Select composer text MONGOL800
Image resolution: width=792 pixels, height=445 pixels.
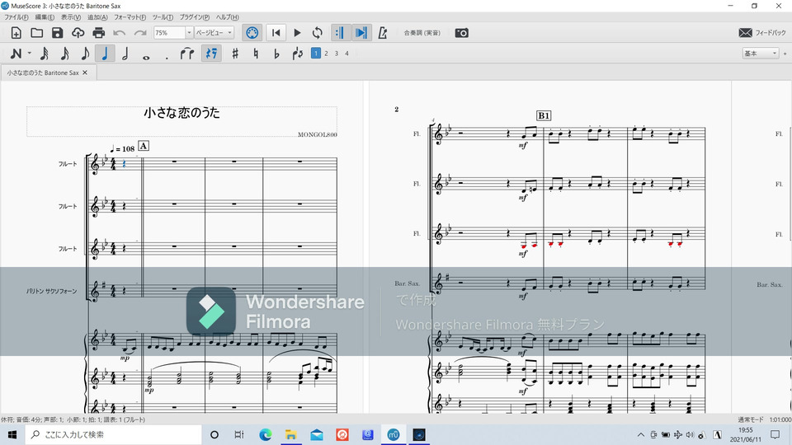pyautogui.click(x=317, y=134)
